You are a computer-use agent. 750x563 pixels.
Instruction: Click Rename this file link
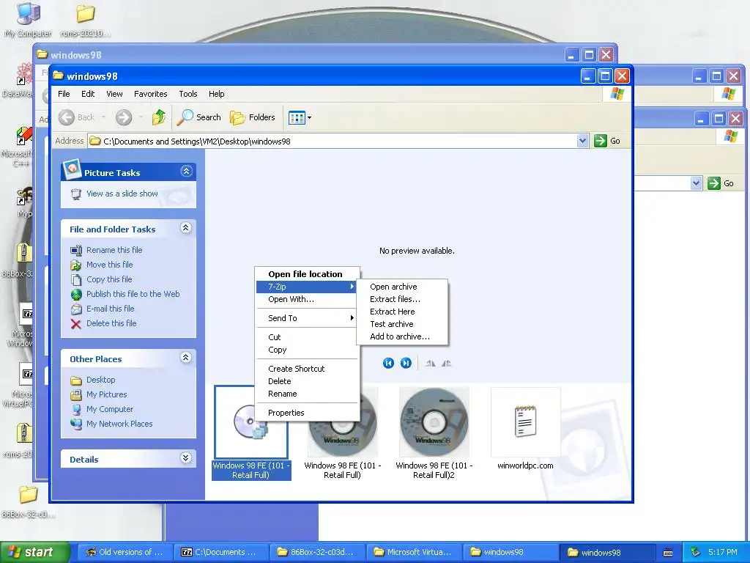click(x=114, y=250)
